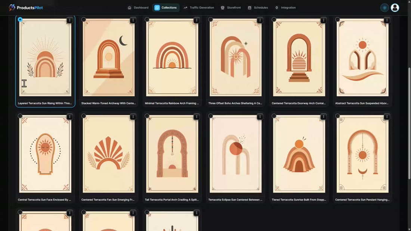Select the Centered Terracotta Sun Pendant checkbox

pos(338,116)
